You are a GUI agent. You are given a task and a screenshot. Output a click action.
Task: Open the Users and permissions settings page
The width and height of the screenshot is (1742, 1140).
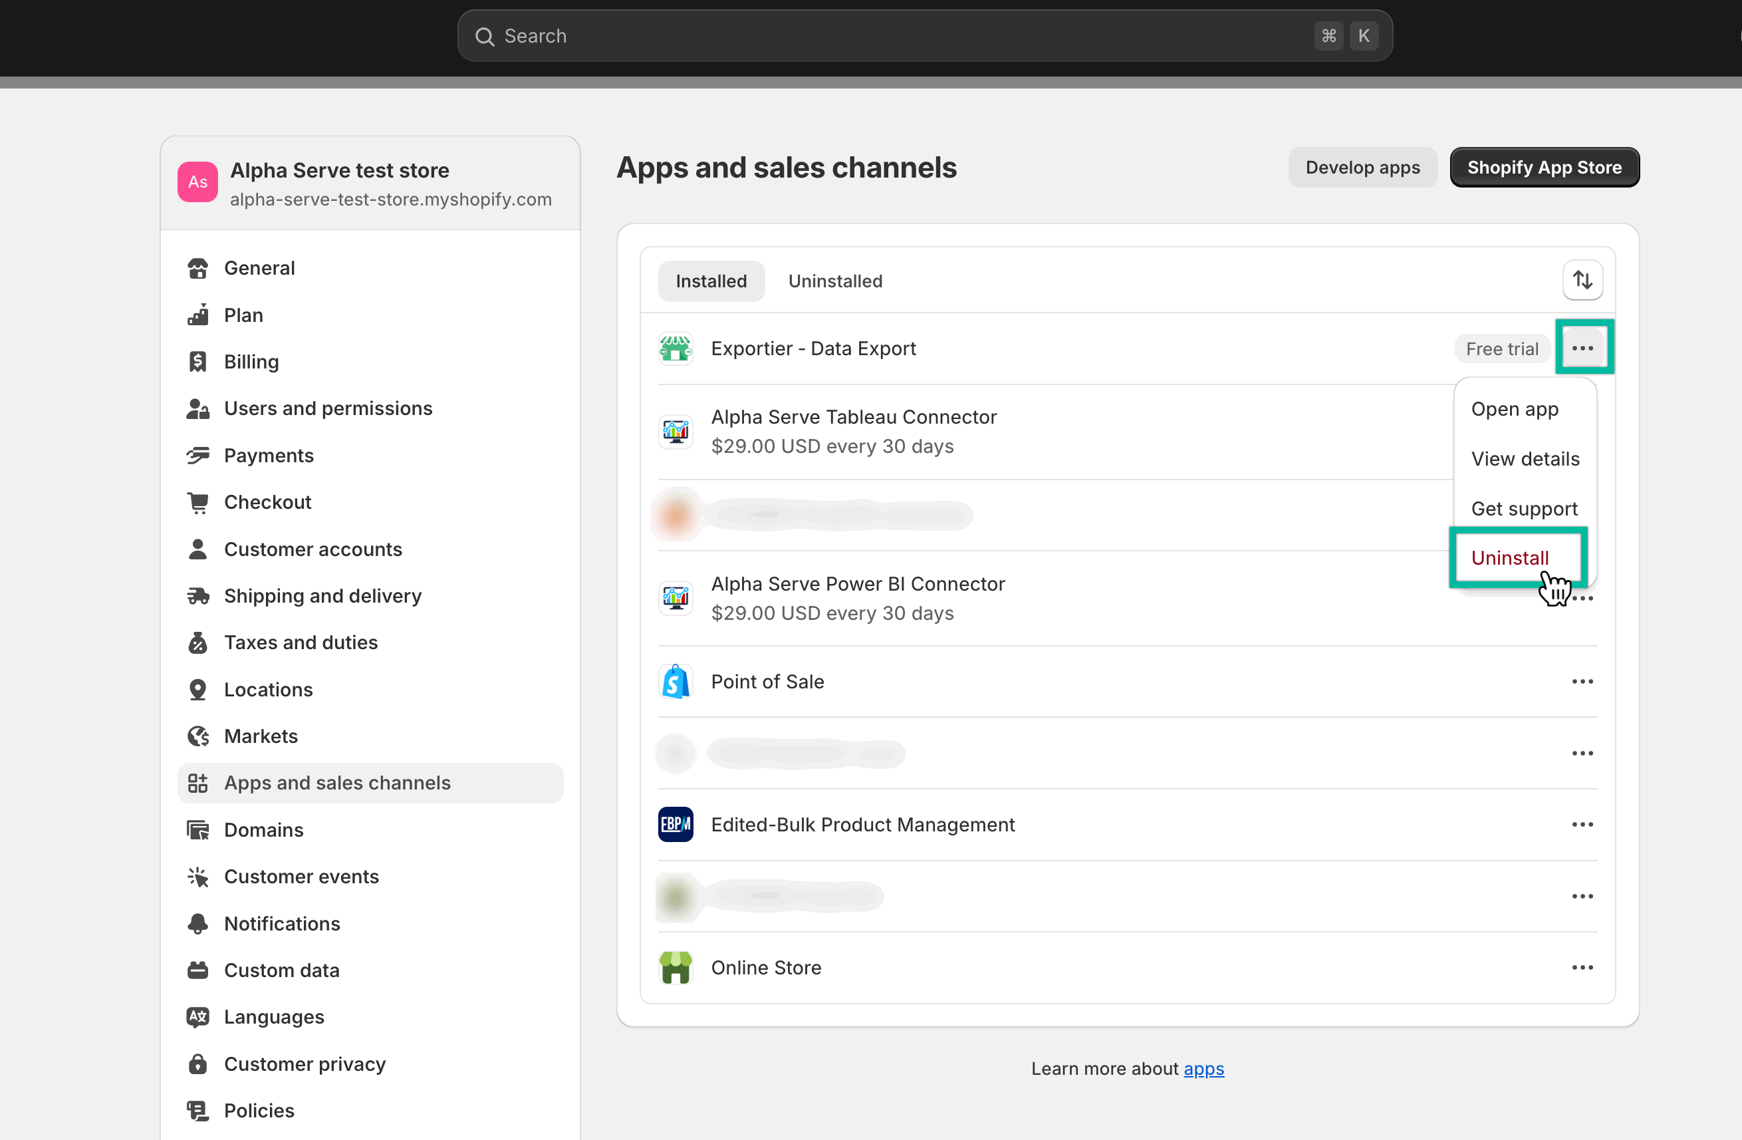pos(370,408)
